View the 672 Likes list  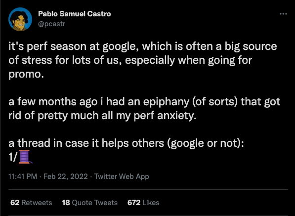click(x=143, y=203)
